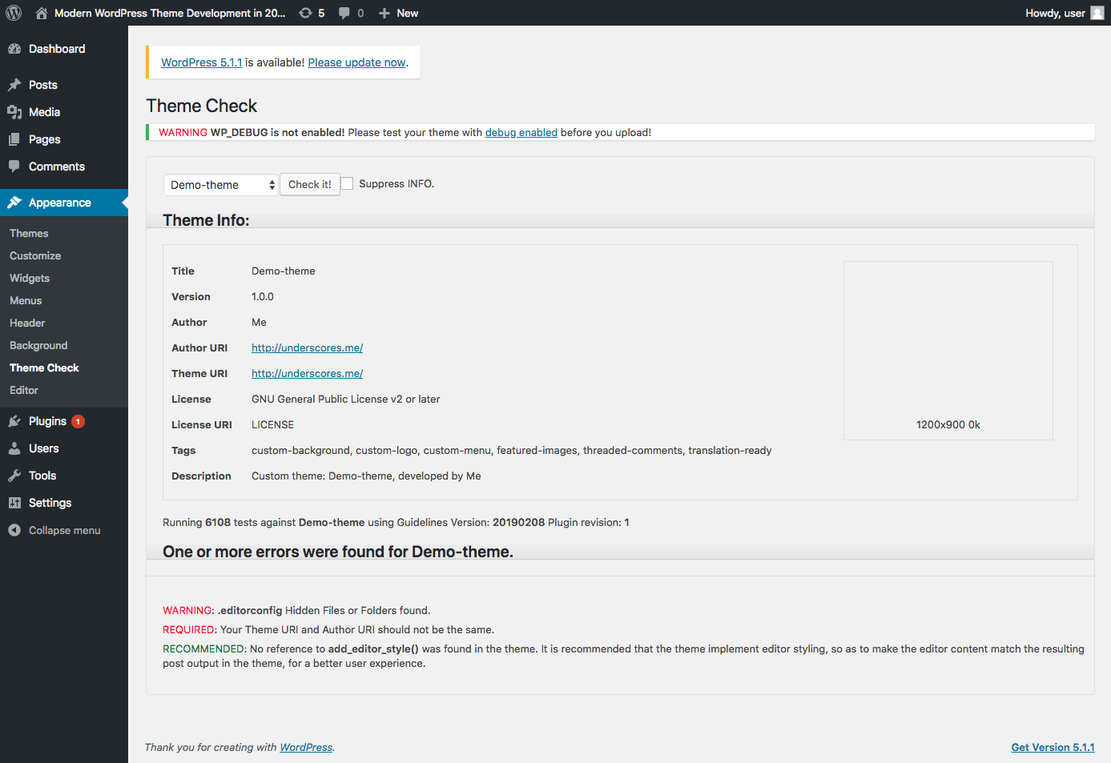Viewport: 1111px width, 763px height.
Task: Click the .editorconfig warning text
Action: [x=296, y=610]
